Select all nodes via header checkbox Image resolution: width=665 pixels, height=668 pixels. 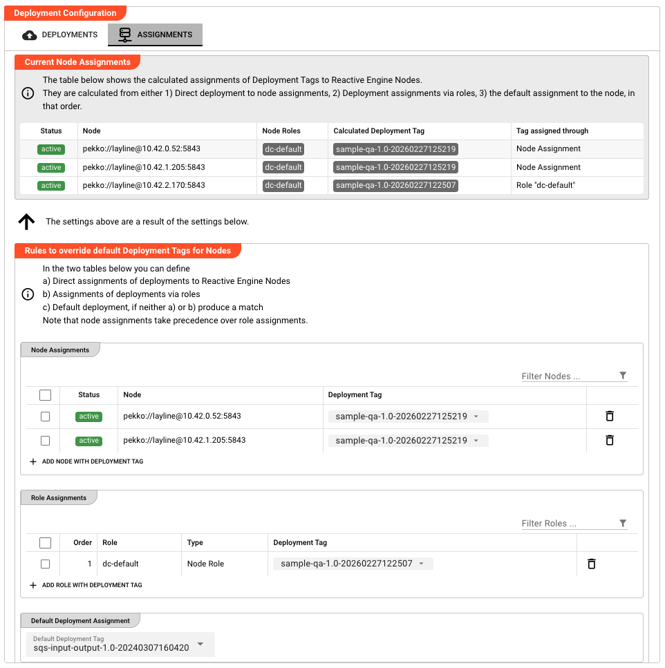pos(46,395)
